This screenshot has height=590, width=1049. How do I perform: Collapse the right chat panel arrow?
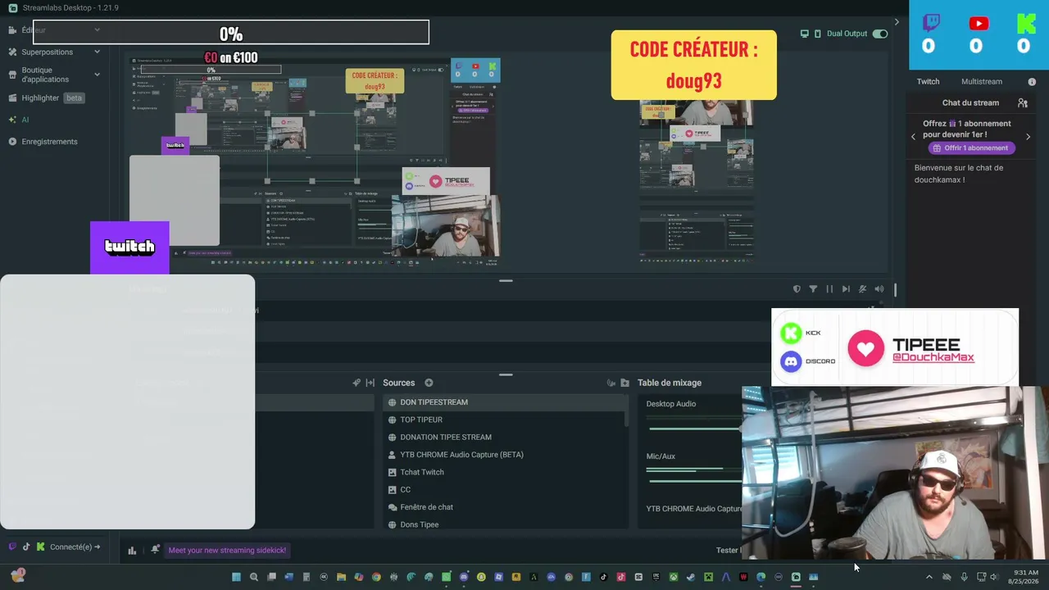[x=897, y=22]
